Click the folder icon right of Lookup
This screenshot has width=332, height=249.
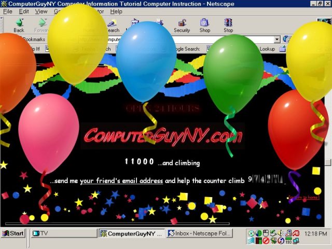pos(282,49)
